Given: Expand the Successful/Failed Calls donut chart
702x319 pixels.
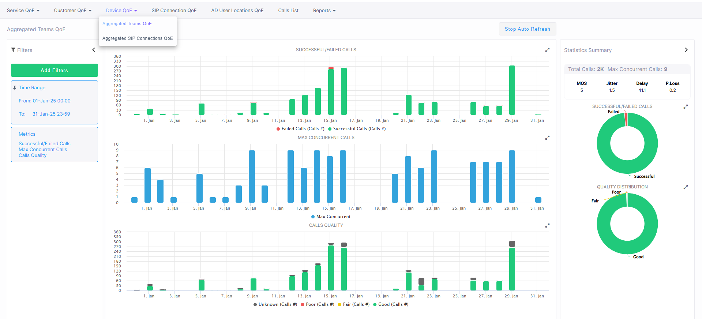Looking at the screenshot, I should [686, 107].
